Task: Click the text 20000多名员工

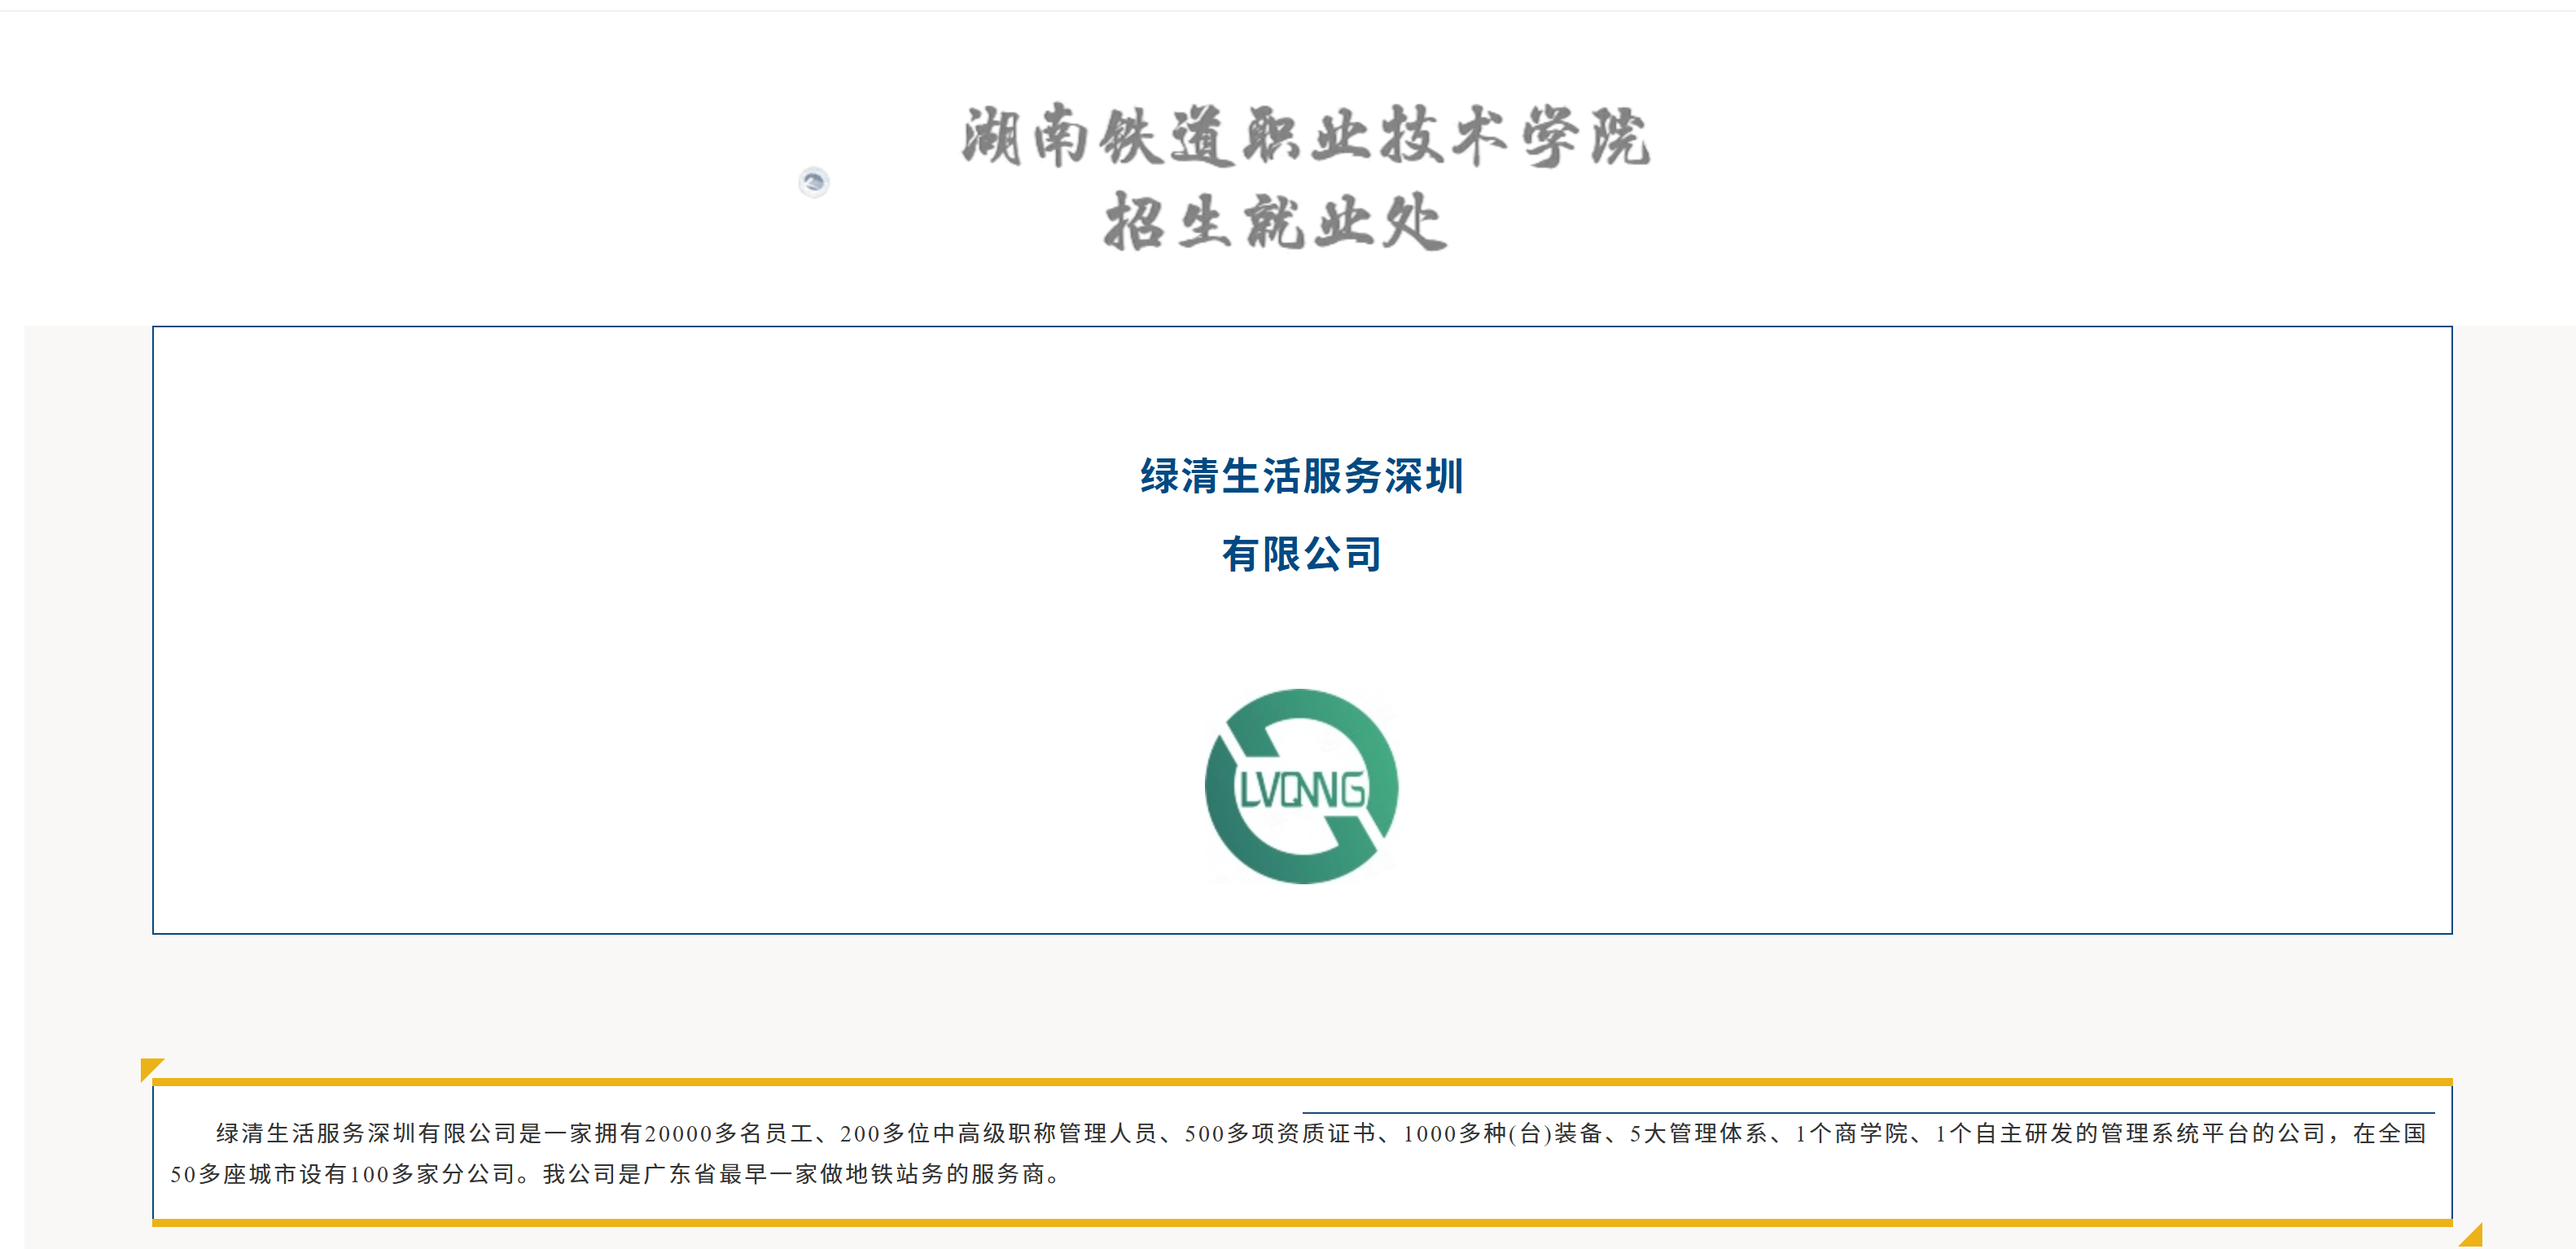Action: pyautogui.click(x=727, y=1133)
